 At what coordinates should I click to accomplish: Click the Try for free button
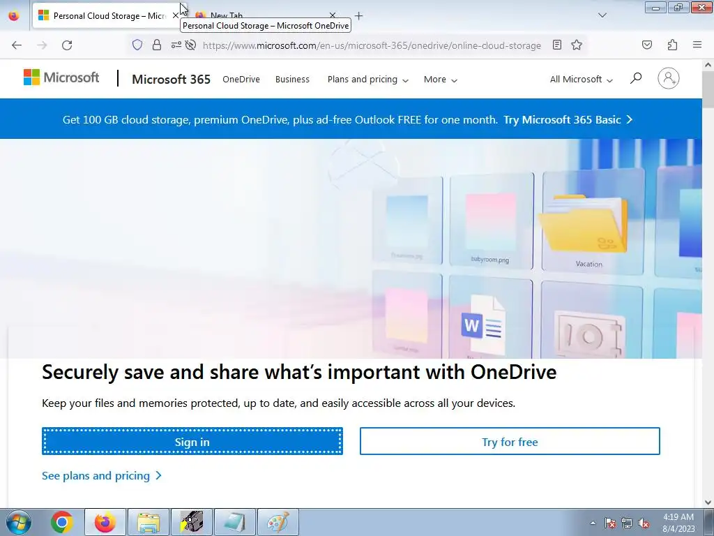[510, 441]
